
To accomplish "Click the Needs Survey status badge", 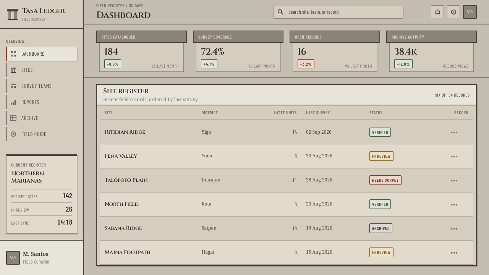I will [x=385, y=180].
